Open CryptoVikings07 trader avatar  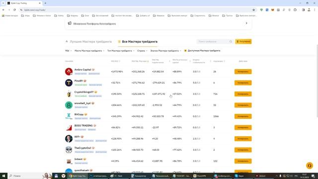coord(69,94)
